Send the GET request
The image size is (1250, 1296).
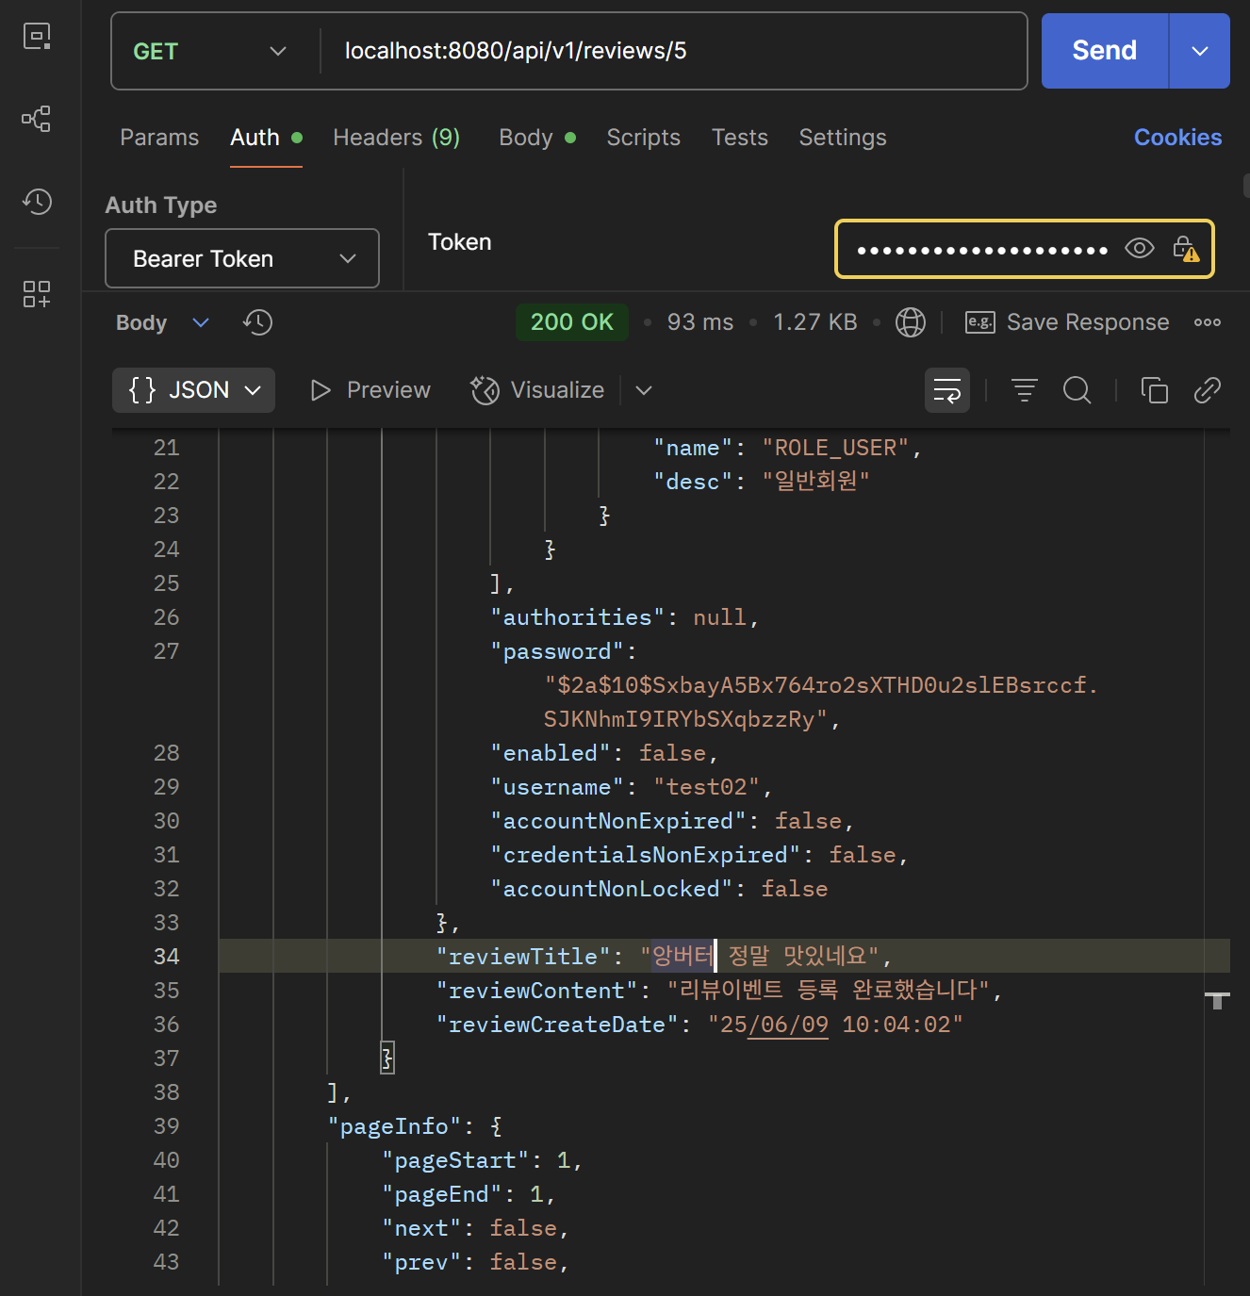tap(1105, 51)
